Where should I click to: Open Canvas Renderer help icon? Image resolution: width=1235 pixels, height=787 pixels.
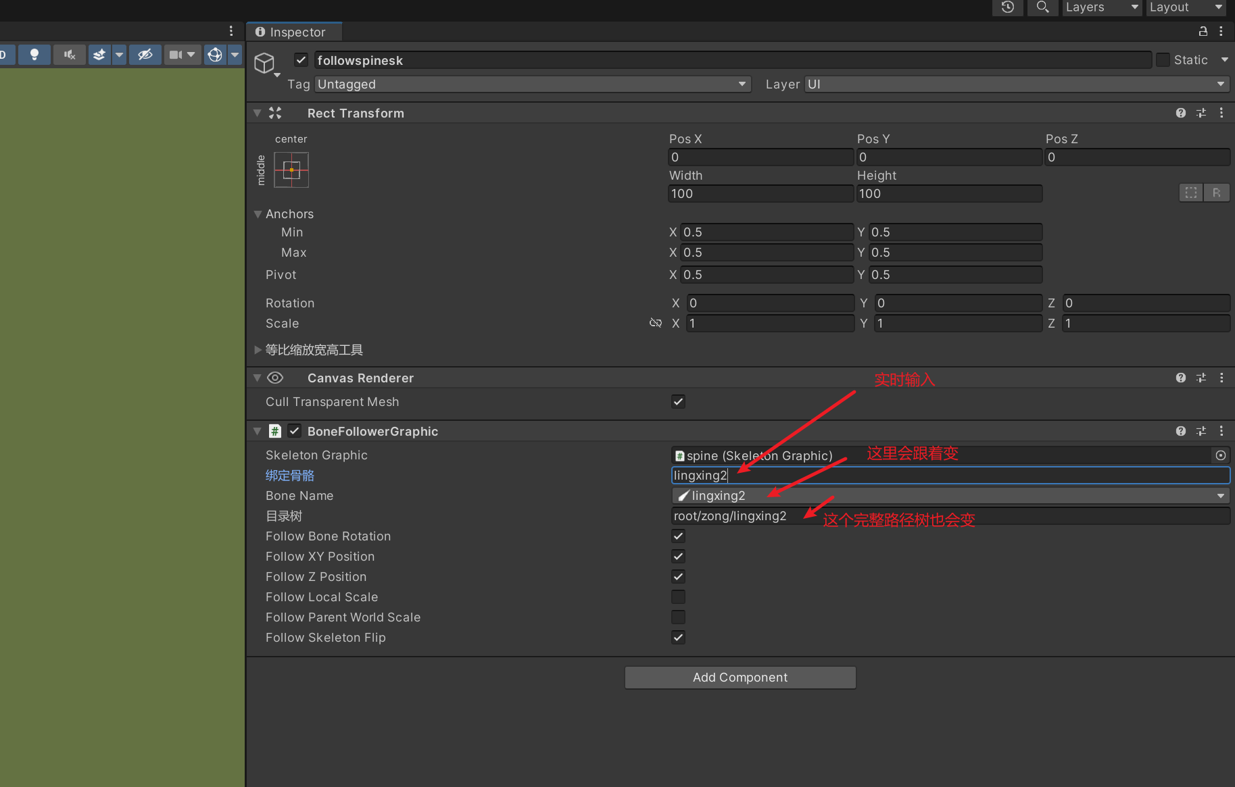(1181, 378)
